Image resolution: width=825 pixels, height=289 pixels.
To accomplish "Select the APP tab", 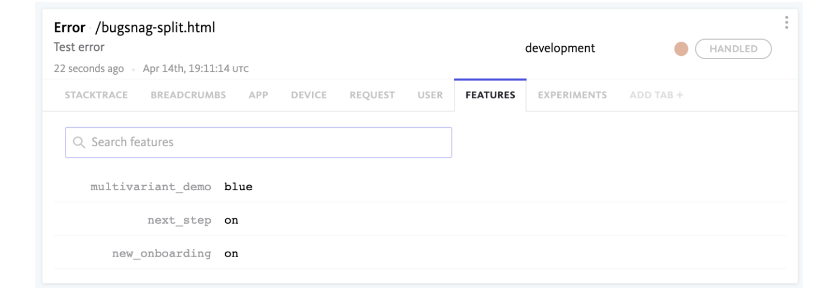I will point(258,95).
